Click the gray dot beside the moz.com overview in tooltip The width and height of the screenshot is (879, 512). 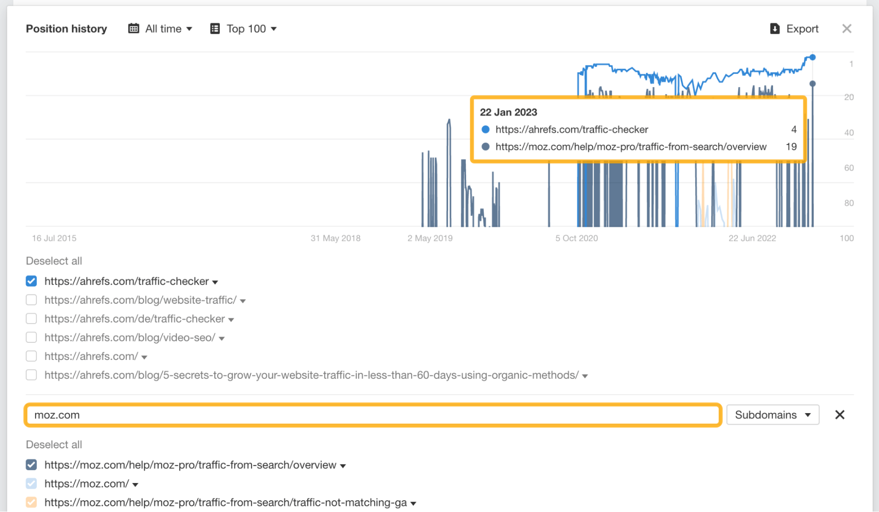485,147
